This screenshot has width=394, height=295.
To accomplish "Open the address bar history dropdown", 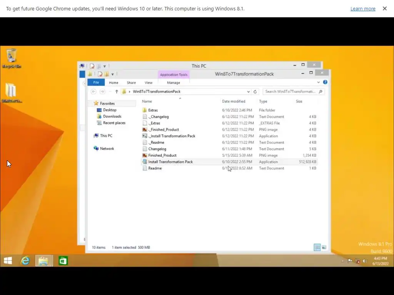I will click(x=248, y=91).
